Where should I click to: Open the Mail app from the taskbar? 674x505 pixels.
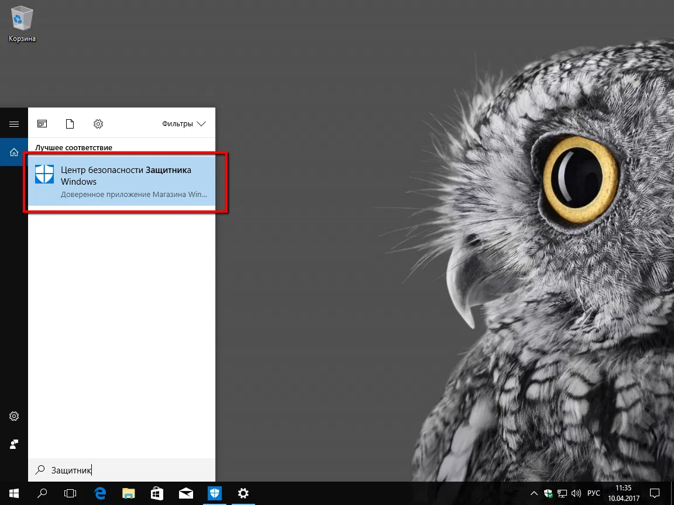185,493
